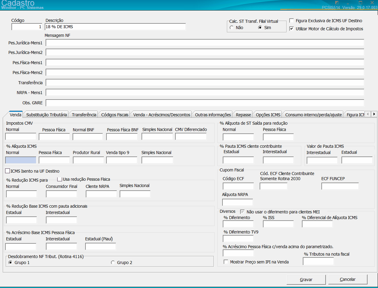Click Interestadual field under Valor de Pauta ICMS

(x=322, y=160)
